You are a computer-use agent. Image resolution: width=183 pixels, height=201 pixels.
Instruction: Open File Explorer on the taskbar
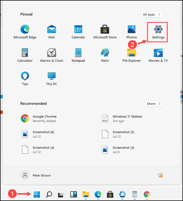point(86,194)
